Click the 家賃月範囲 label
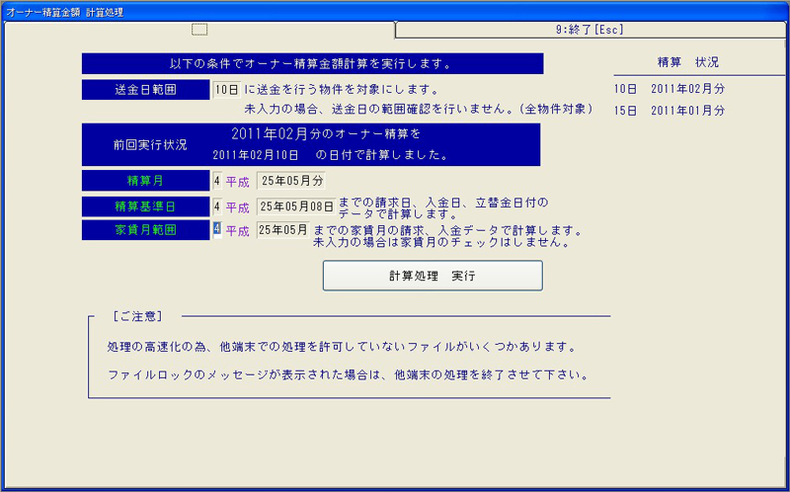Viewport: 790px width, 492px height. coord(146,229)
